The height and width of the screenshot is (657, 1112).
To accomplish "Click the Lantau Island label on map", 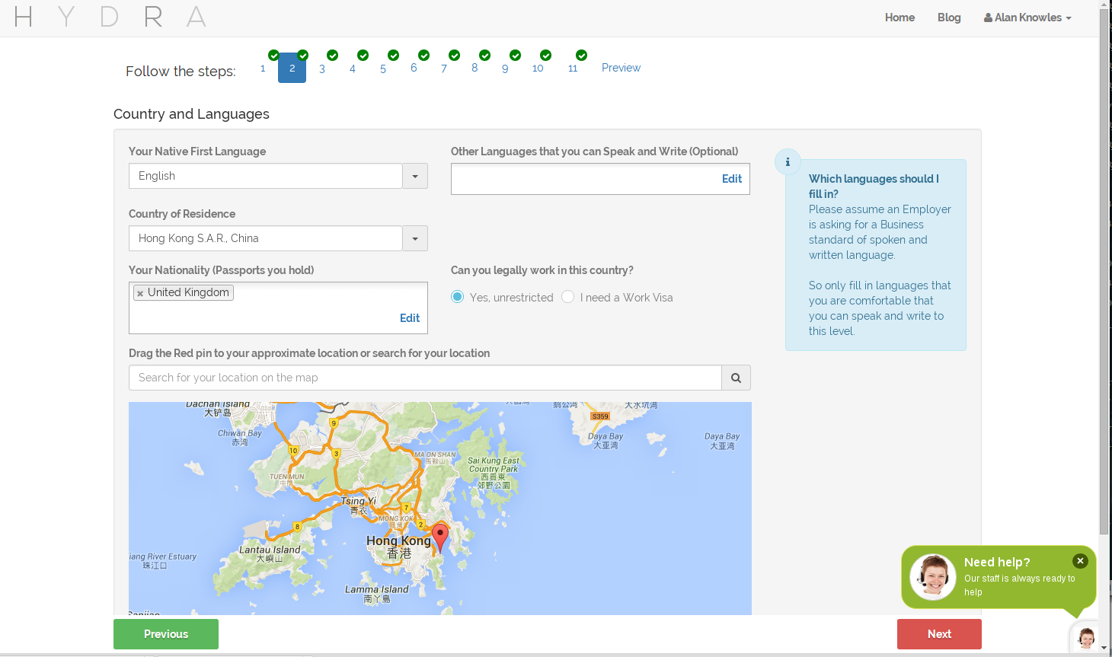I will [270, 553].
